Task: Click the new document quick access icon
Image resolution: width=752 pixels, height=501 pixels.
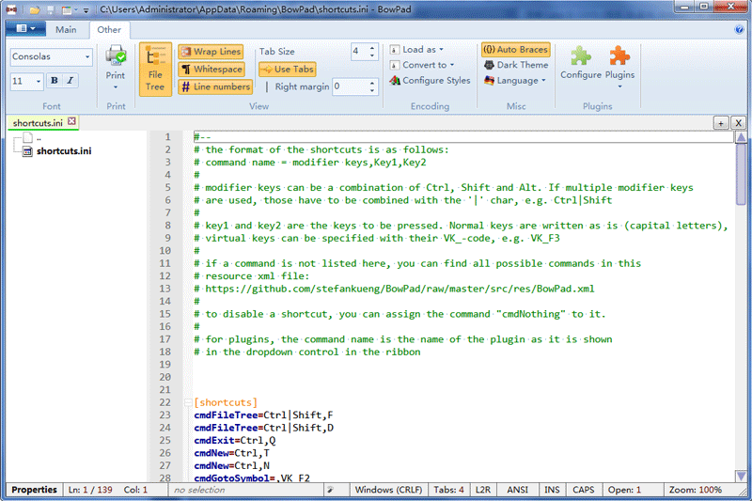Action: pos(67,9)
